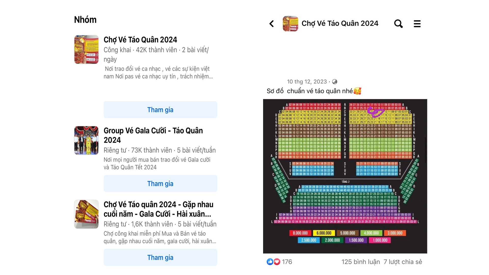View the 125 bình luận comments
This screenshot has width=489, height=275.
360,262
